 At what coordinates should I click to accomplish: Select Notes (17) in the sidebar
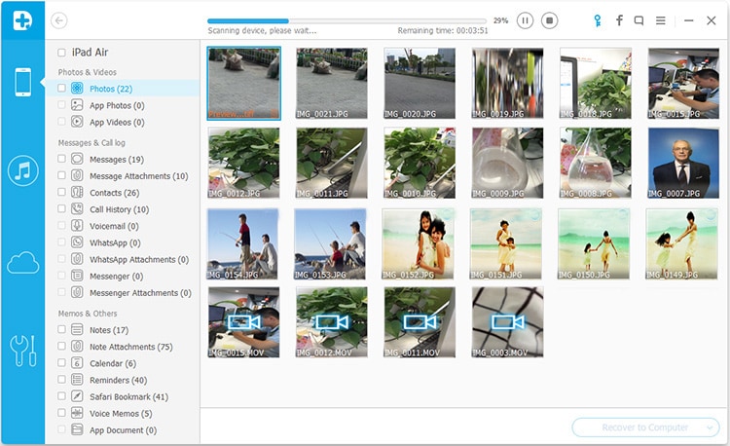pyautogui.click(x=109, y=330)
